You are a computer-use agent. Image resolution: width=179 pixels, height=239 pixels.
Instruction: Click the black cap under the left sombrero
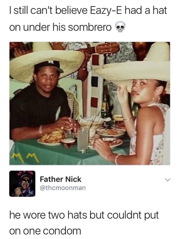click(48, 65)
